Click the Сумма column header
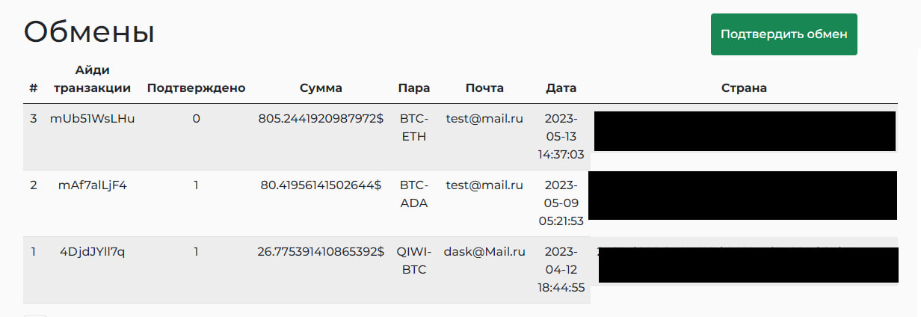 [x=321, y=88]
